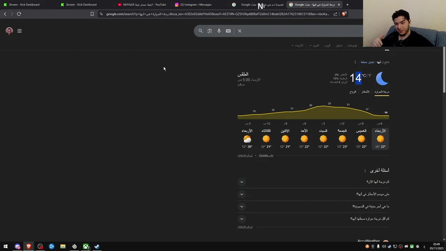Open the weather card three-dot menu
The width and height of the screenshot is (446, 251).
(355, 62)
